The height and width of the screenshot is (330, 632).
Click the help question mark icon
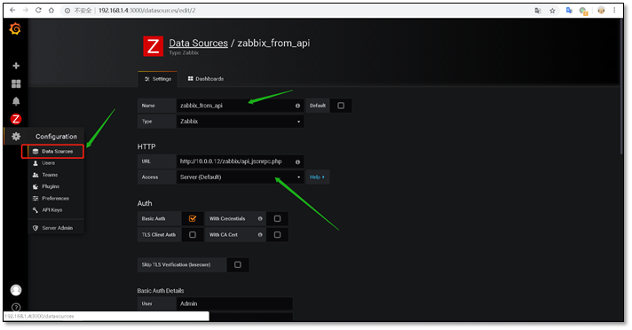pos(16,307)
